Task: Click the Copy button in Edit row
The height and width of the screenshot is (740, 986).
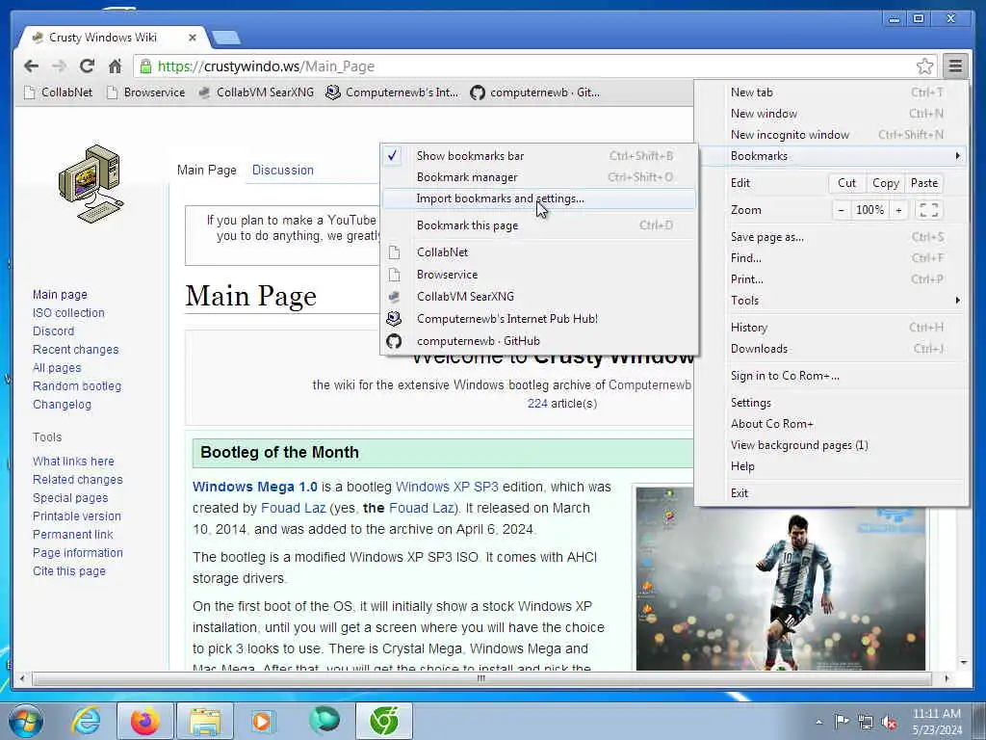Action: pos(886,182)
